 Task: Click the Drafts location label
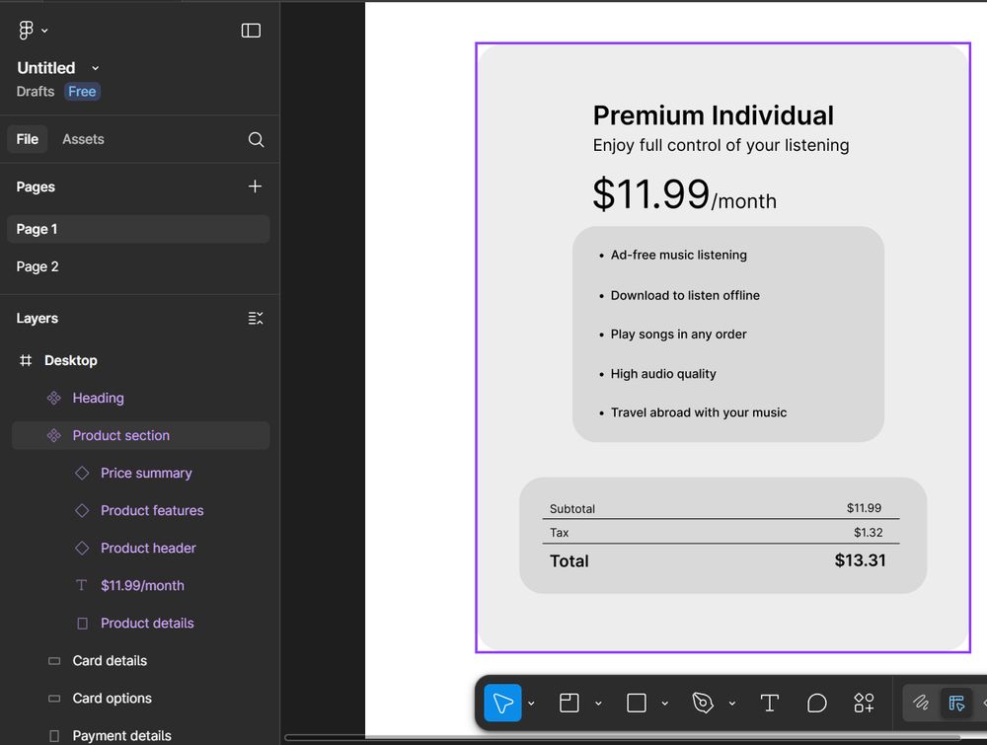pyautogui.click(x=36, y=91)
